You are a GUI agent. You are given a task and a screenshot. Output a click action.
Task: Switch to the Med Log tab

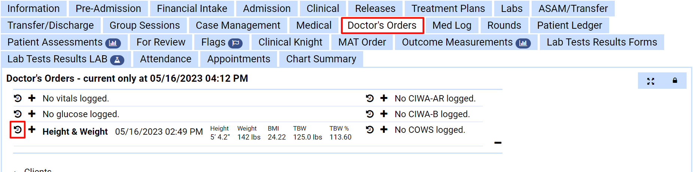[452, 25]
